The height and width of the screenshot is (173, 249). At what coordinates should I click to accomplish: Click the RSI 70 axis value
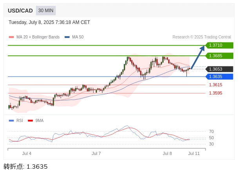click(211, 132)
